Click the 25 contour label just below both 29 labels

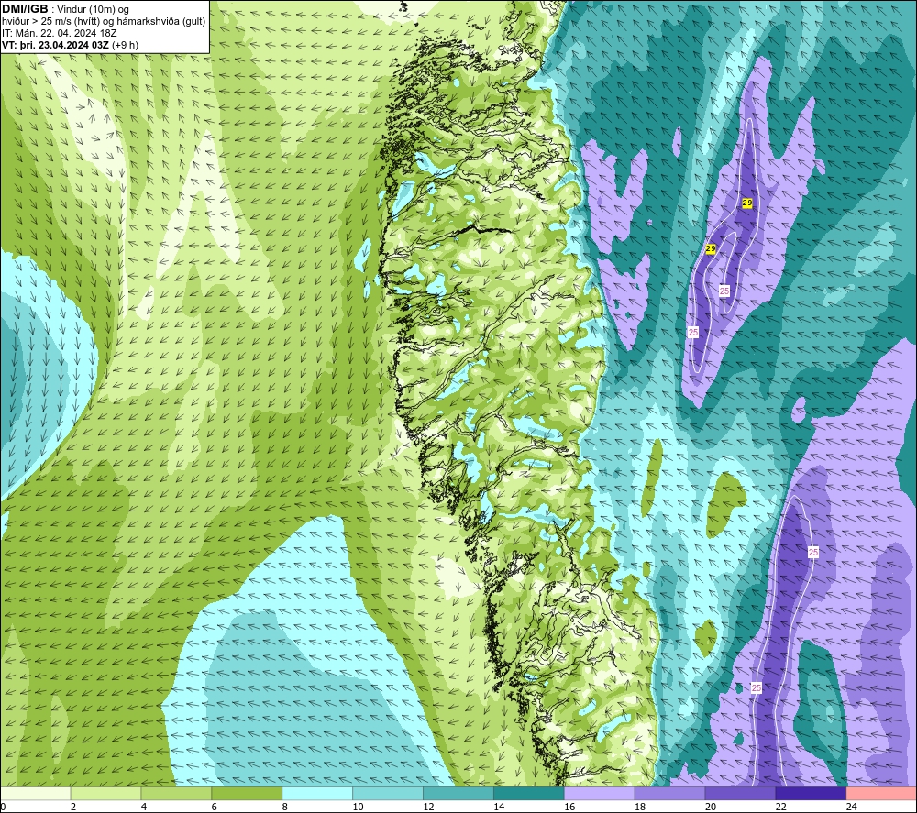pos(724,291)
